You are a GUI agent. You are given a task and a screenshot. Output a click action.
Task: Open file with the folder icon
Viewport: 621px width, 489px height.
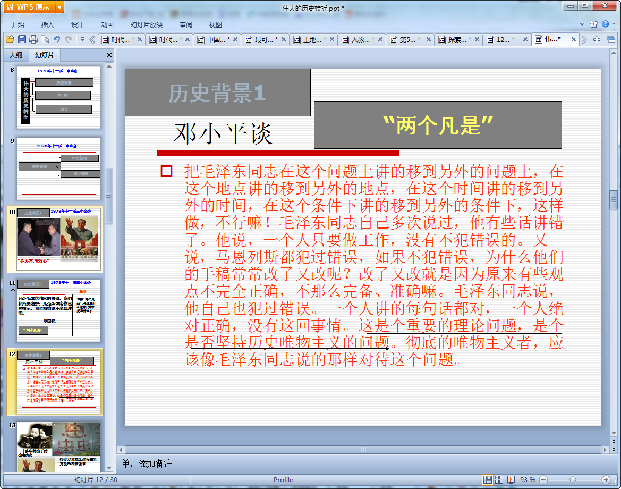(10, 39)
